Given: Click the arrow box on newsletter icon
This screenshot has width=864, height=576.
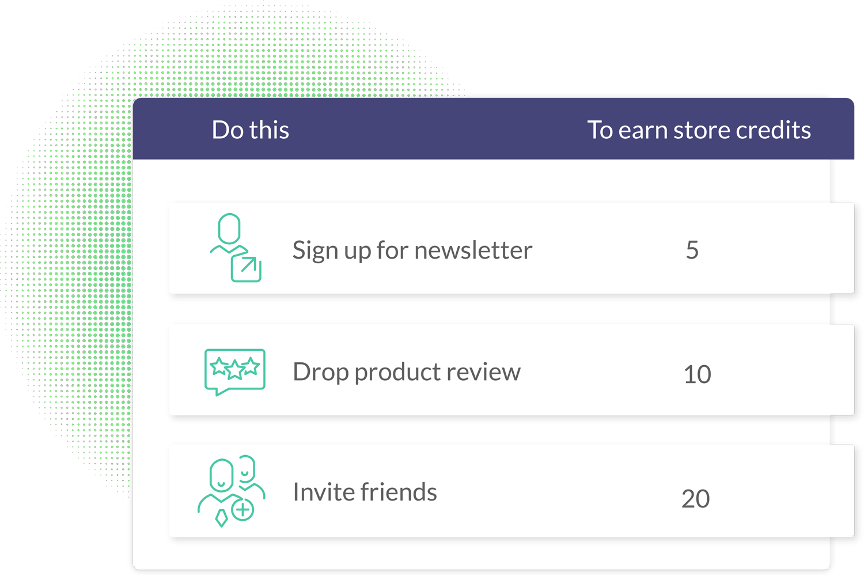Looking at the screenshot, I should click(x=247, y=267).
